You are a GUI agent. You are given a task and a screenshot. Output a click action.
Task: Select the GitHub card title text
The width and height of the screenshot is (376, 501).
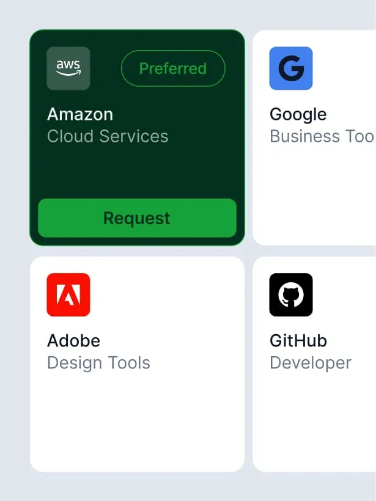[x=298, y=340]
